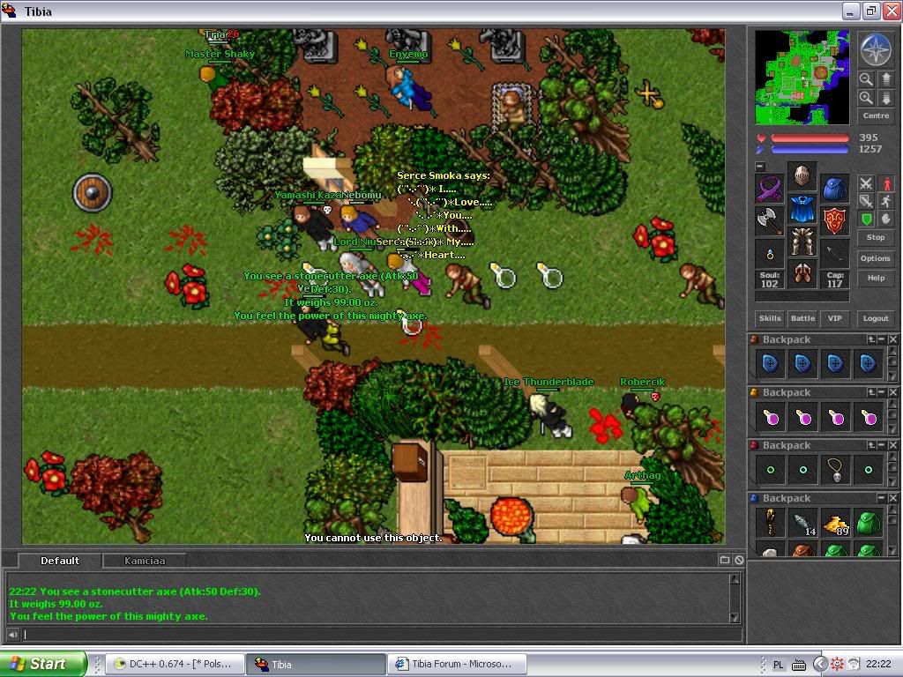Select first pink potion in second Backpack

pos(771,417)
